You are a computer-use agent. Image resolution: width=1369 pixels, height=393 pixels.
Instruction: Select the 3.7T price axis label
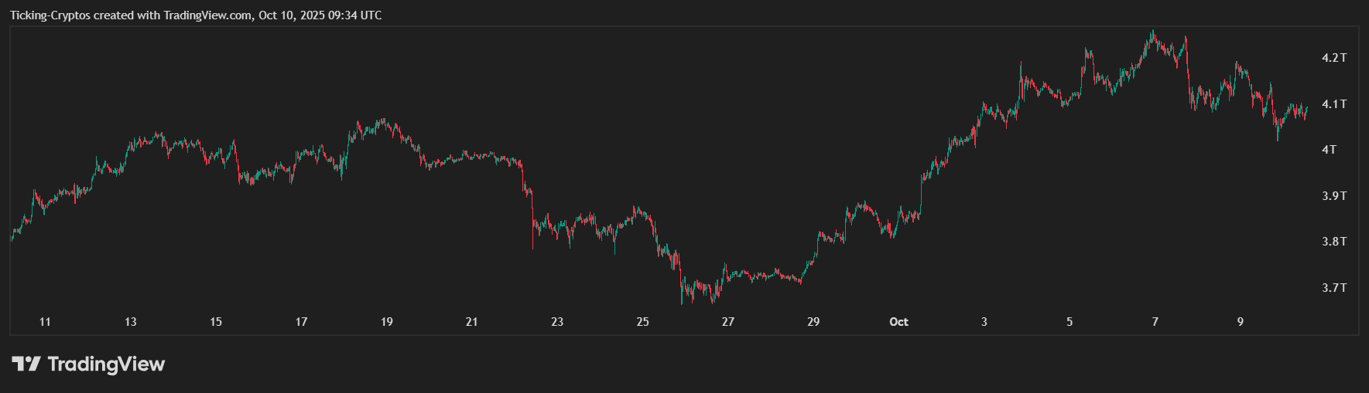coord(1334,287)
